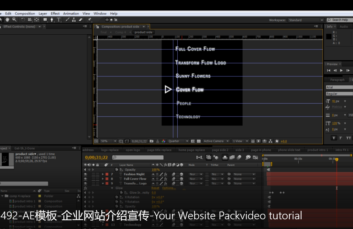Switch to the home page replace tab

[192, 150]
